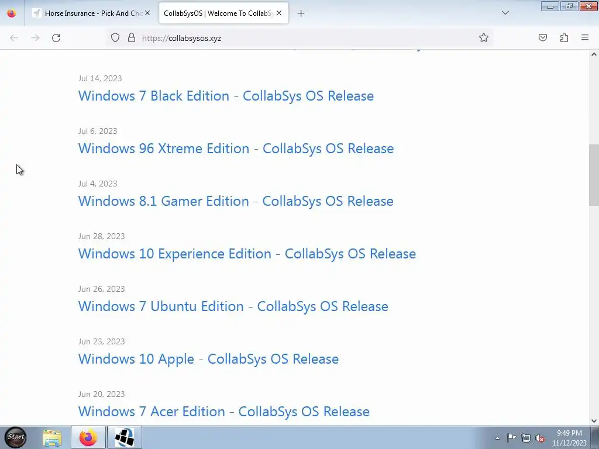The height and width of the screenshot is (449, 599).
Task: Click the vertical scrollbar thumb
Action: 594,175
